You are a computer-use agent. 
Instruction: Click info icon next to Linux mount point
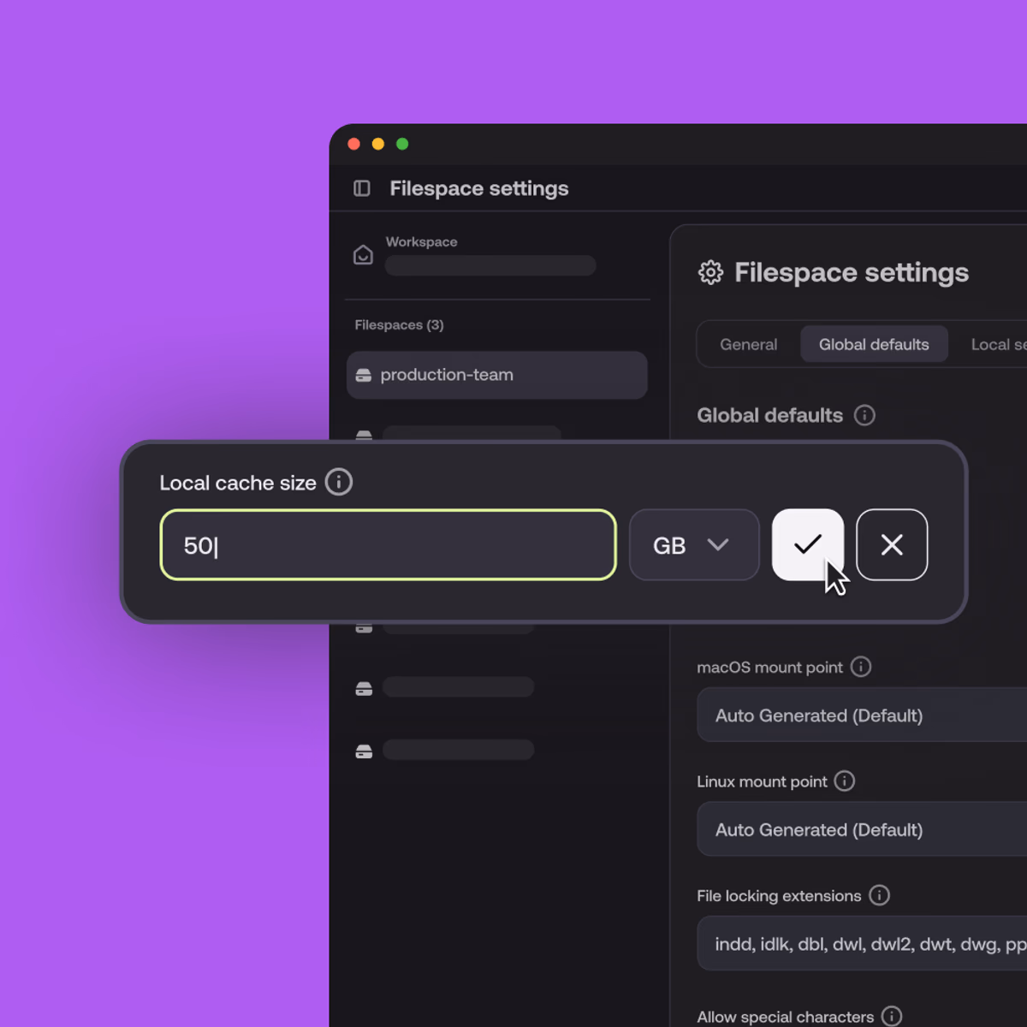[845, 781]
